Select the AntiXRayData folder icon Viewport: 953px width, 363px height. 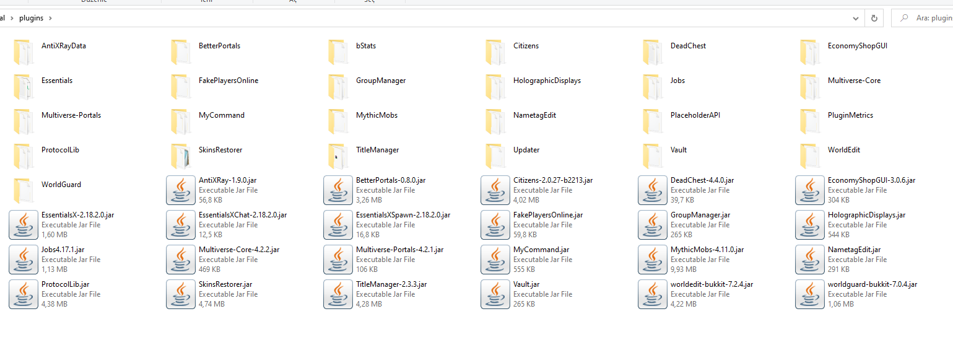22,52
